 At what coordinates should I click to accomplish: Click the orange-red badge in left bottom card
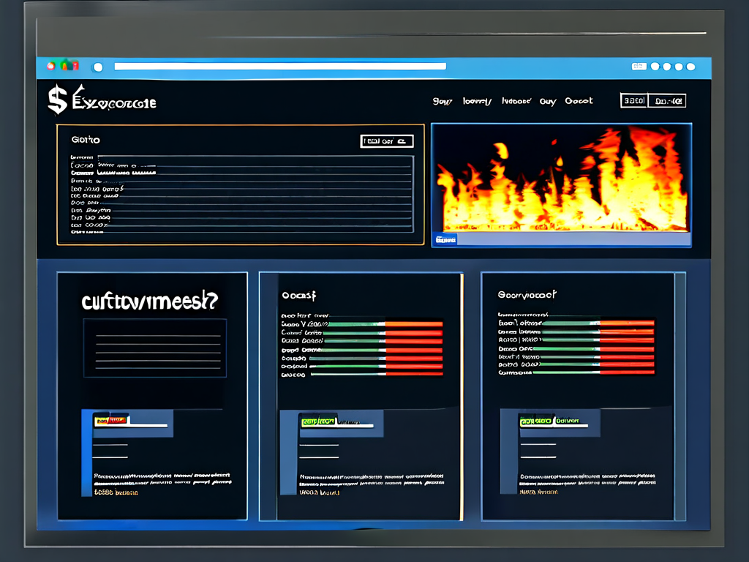(111, 420)
